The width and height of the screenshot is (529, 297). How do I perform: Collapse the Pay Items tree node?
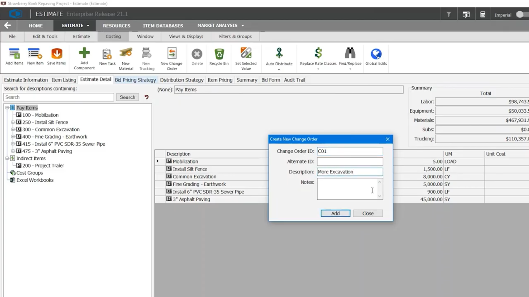[x=7, y=108]
